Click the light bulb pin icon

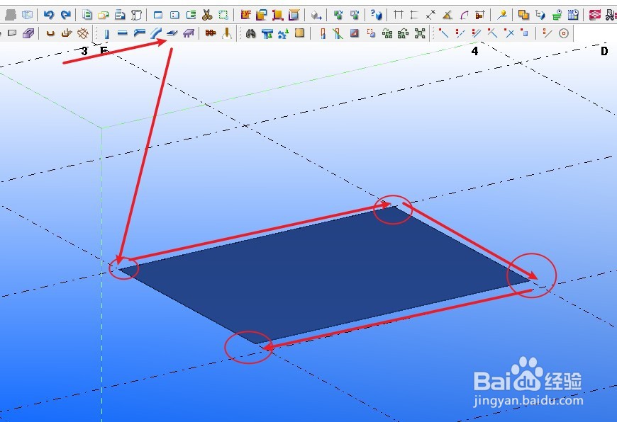501,15
